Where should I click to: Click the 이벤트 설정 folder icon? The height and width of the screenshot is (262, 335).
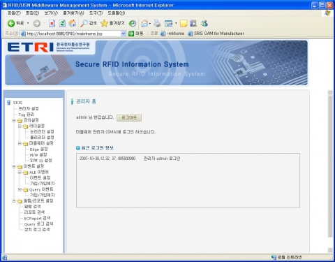pos(20,166)
